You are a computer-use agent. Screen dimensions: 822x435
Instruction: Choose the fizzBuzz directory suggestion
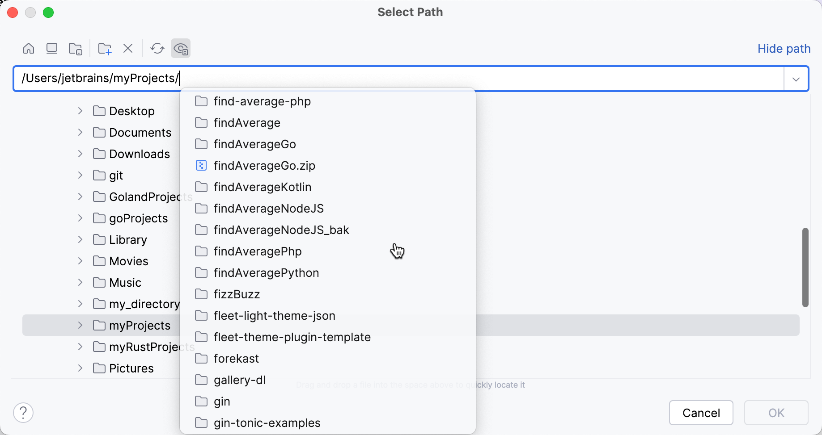click(x=237, y=294)
